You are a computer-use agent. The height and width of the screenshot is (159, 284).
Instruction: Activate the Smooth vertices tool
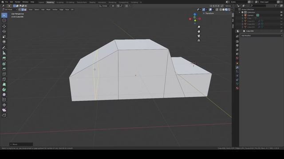pyautogui.click(x=4, y=95)
